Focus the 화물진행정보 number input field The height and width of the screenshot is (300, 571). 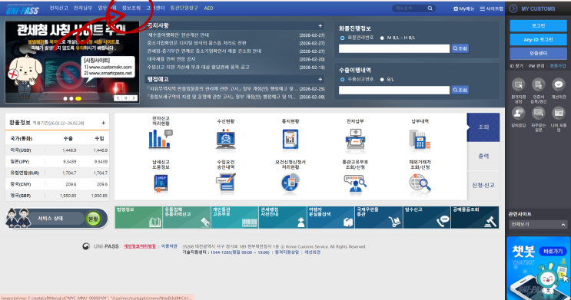(394, 49)
